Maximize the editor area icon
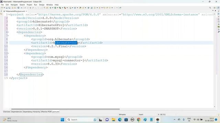 pos(216,11)
